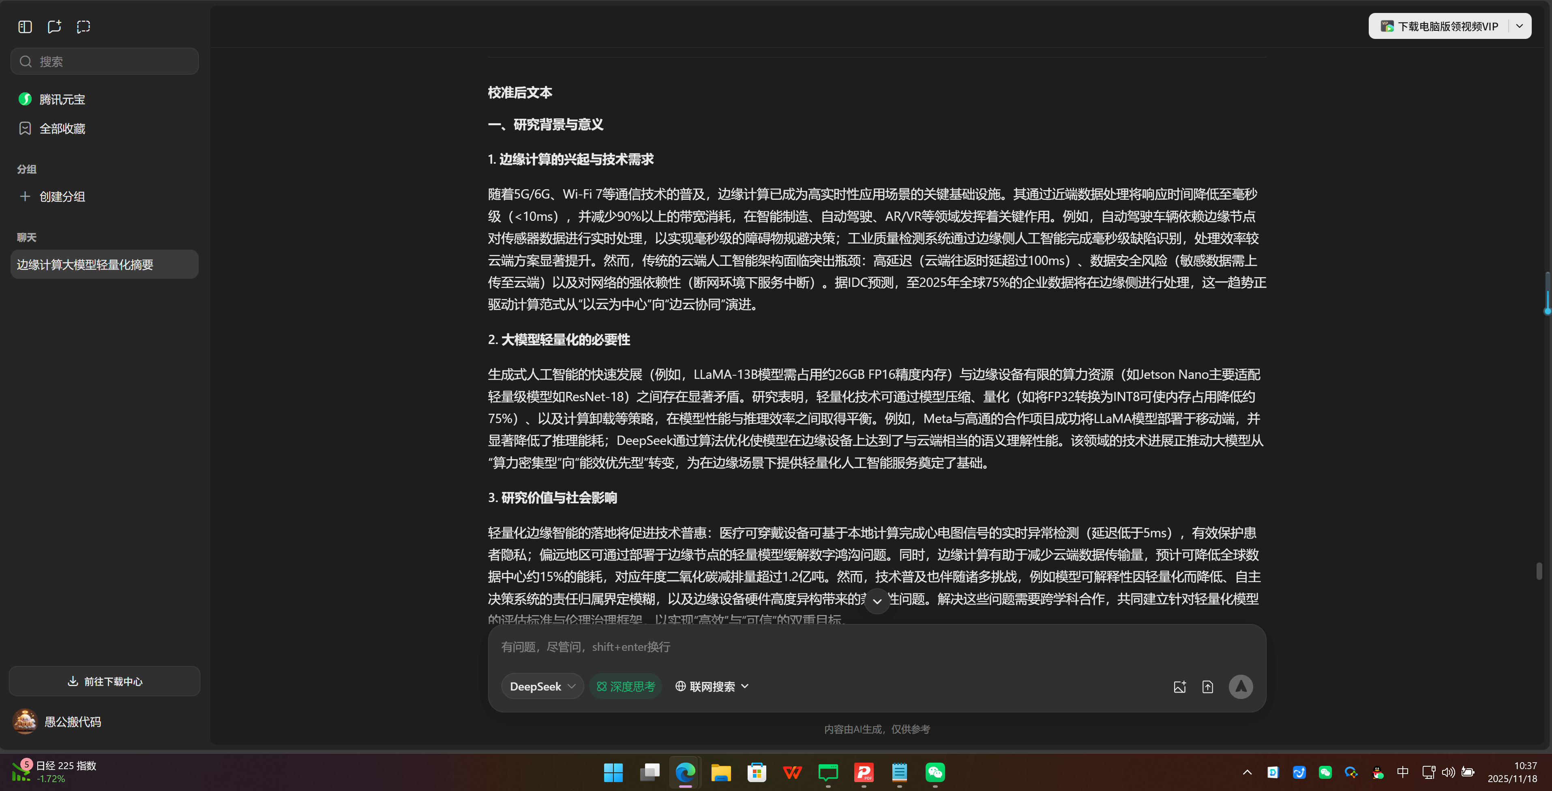This screenshot has height=791, width=1552.
Task: Expand the 联网搜索 web search options
Action: click(712, 686)
